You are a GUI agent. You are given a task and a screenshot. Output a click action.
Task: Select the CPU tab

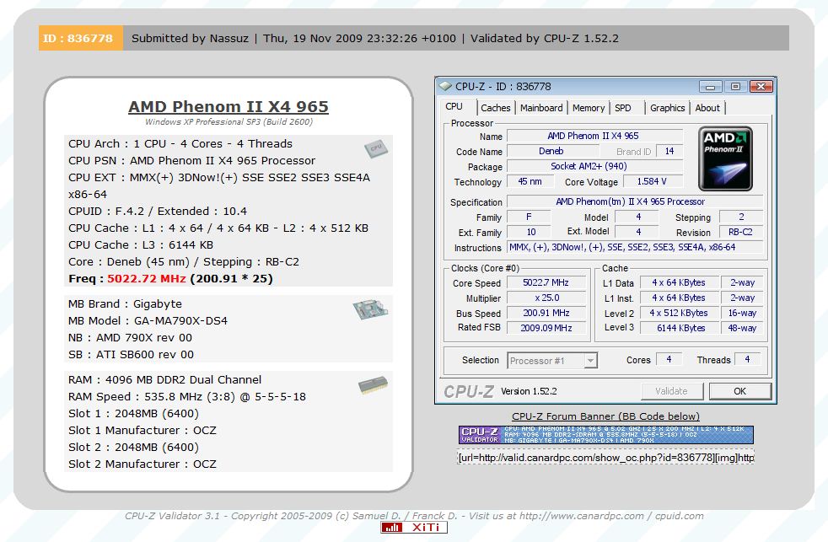point(454,106)
